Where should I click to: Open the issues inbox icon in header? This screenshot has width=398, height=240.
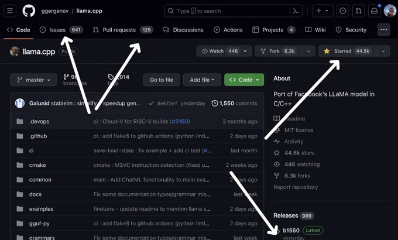pos(342,11)
